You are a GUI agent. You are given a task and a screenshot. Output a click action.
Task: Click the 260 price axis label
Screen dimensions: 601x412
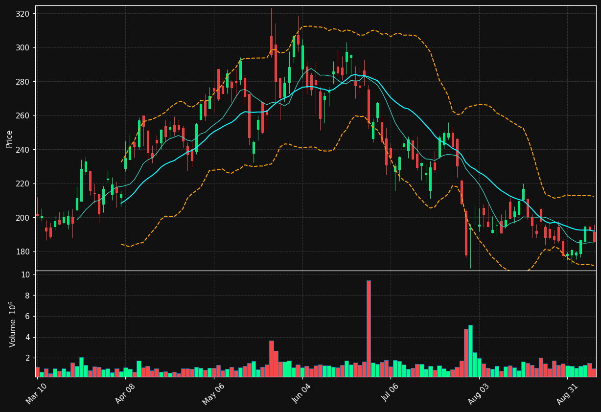[23, 116]
